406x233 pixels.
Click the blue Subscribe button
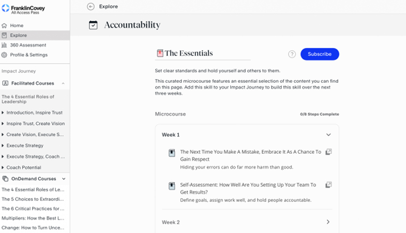(320, 54)
